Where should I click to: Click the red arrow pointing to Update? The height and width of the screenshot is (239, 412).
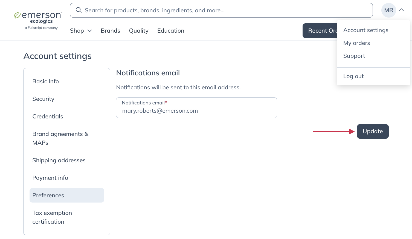coord(333,132)
